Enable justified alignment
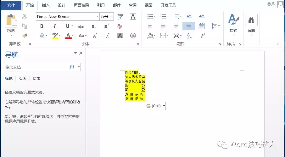This screenshot has width=285, height=157. point(188,26)
